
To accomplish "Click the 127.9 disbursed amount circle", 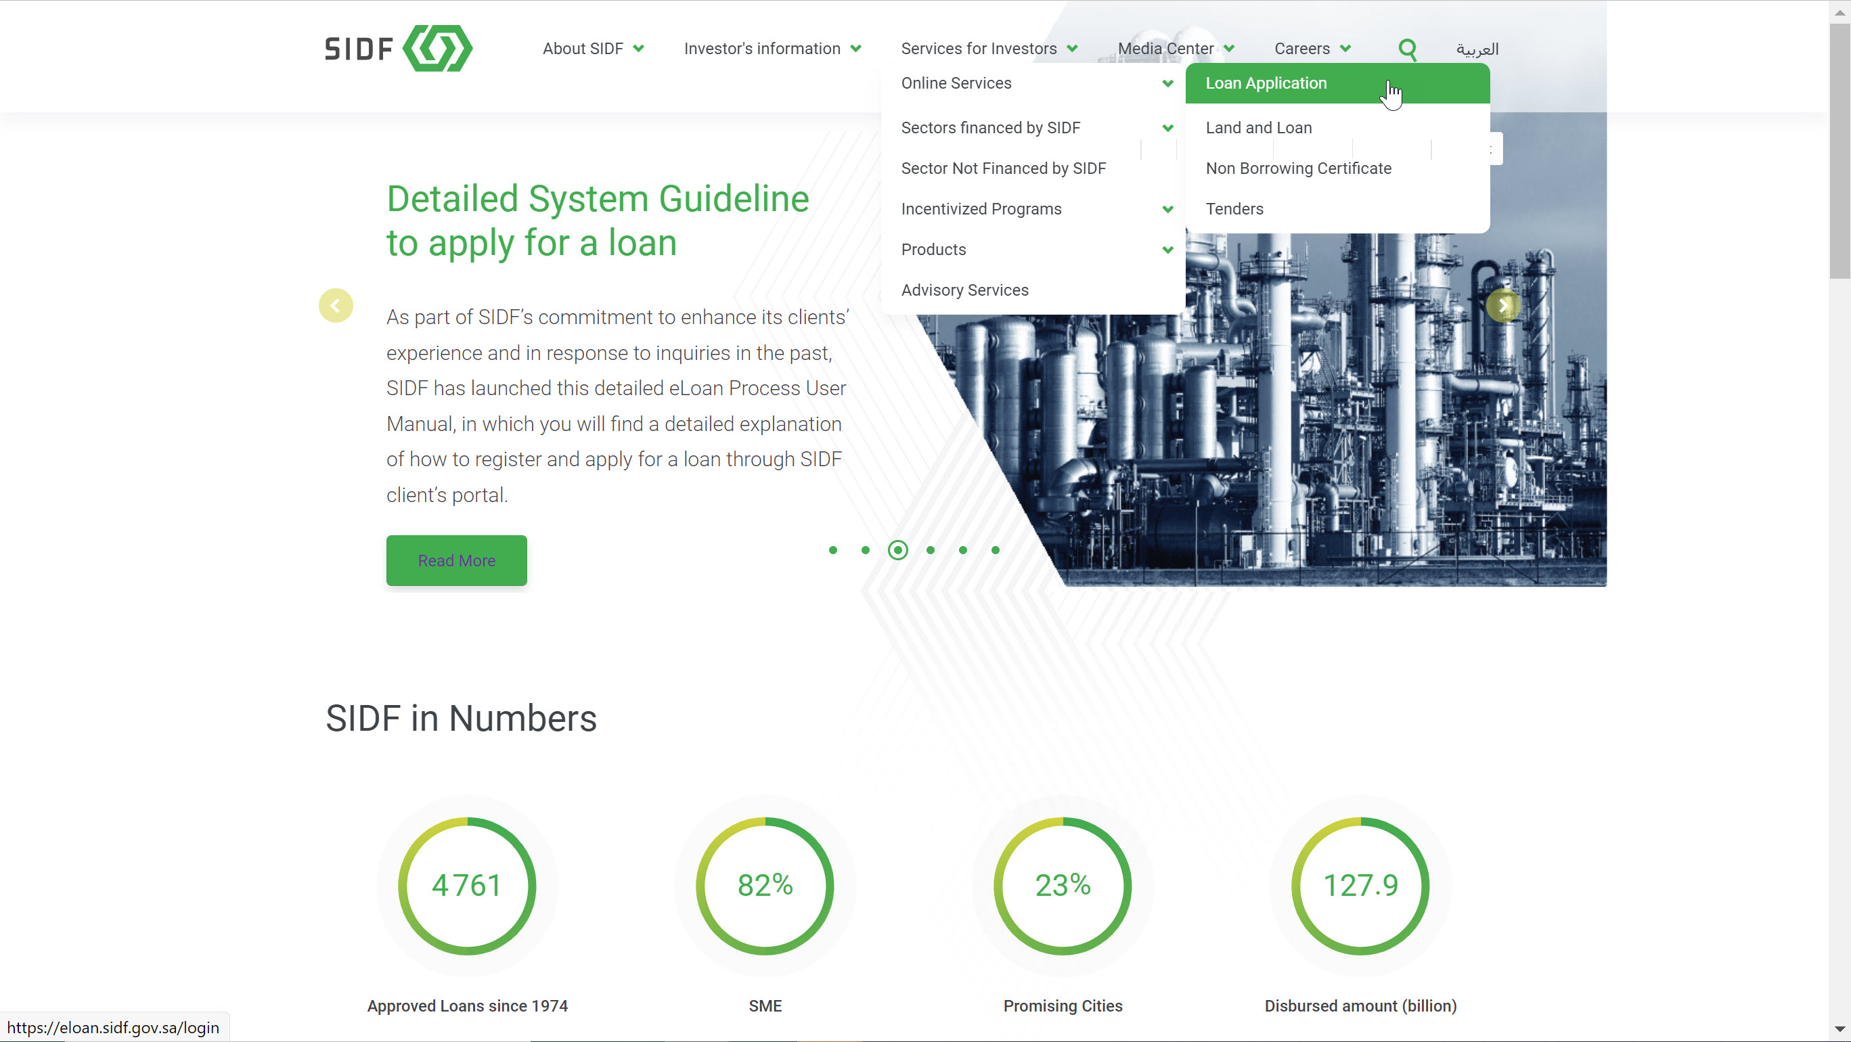I will point(1360,885).
